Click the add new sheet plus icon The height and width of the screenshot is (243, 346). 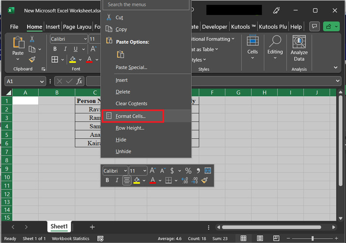tap(92, 227)
